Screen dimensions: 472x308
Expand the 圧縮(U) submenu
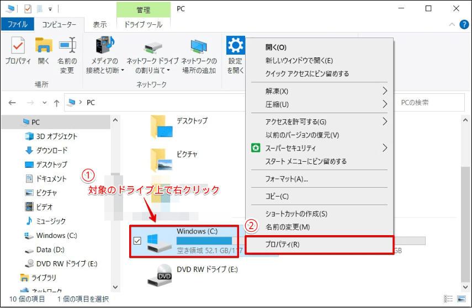[x=321, y=104]
